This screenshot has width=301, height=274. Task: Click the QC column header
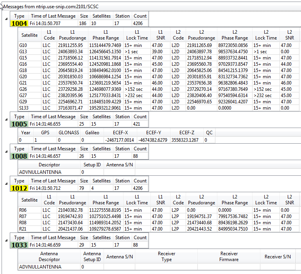[x=209, y=133]
